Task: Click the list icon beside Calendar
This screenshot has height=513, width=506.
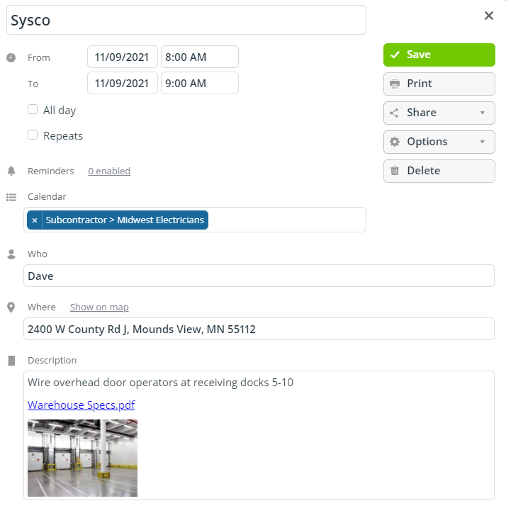Action: 11,197
